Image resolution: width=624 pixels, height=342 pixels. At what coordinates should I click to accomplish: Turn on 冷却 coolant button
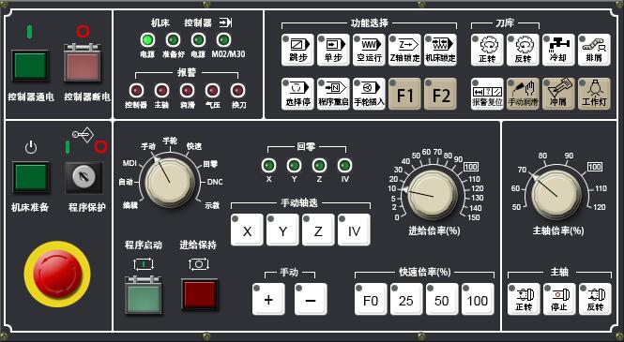[x=558, y=50]
